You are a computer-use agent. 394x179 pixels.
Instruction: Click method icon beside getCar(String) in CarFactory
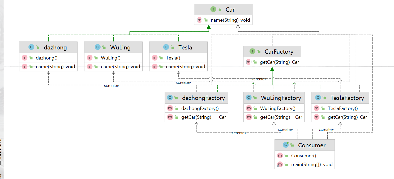249,62
